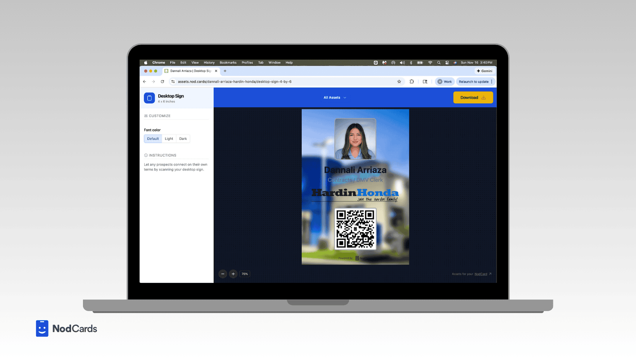Switch font color to Light
Image resolution: width=636 pixels, height=358 pixels.
(169, 139)
